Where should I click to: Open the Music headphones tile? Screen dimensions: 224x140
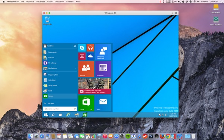click(90, 48)
